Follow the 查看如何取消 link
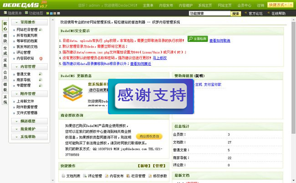Viewport: 296px width, 183px height. tap(220, 41)
